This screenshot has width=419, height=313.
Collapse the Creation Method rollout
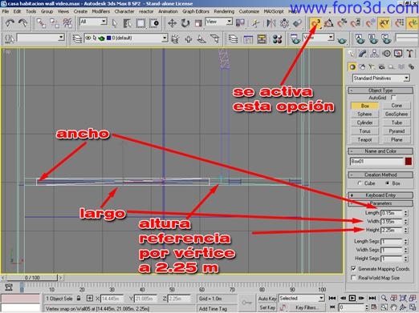pyautogui.click(x=380, y=175)
